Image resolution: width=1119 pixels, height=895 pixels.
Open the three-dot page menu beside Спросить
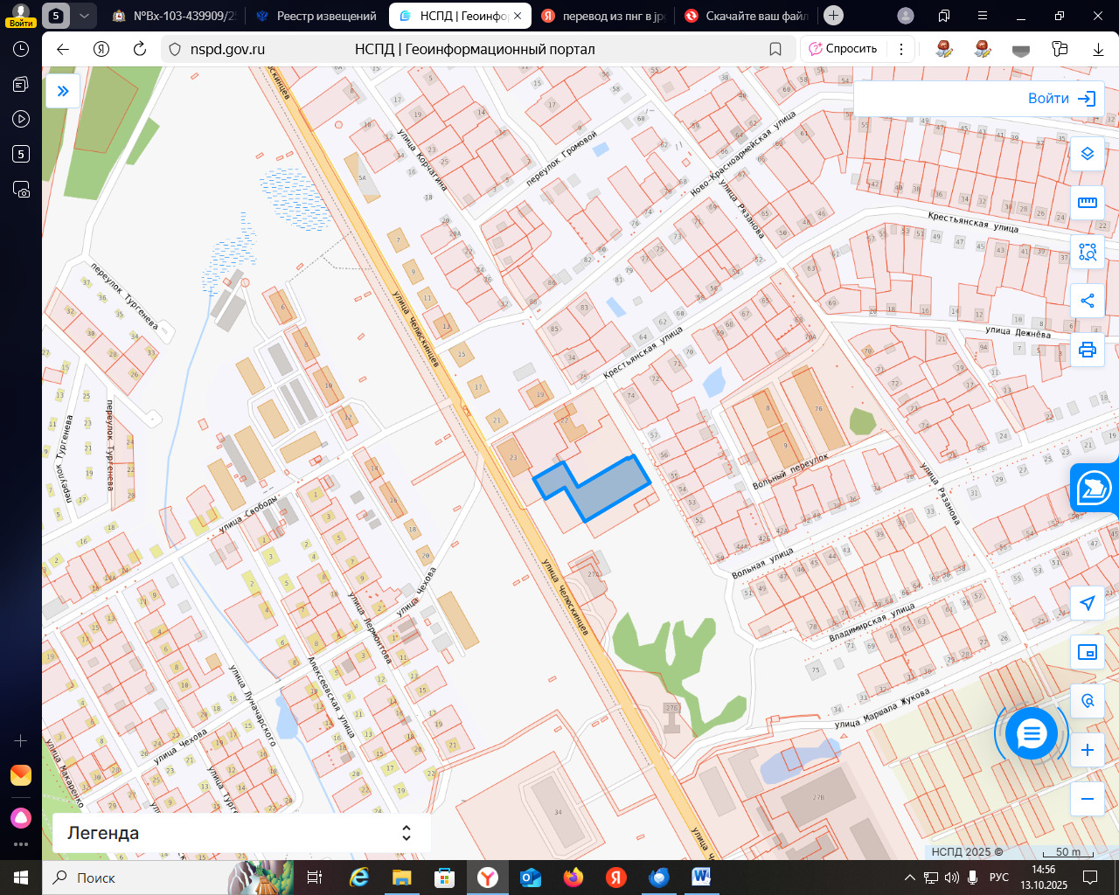pos(901,49)
